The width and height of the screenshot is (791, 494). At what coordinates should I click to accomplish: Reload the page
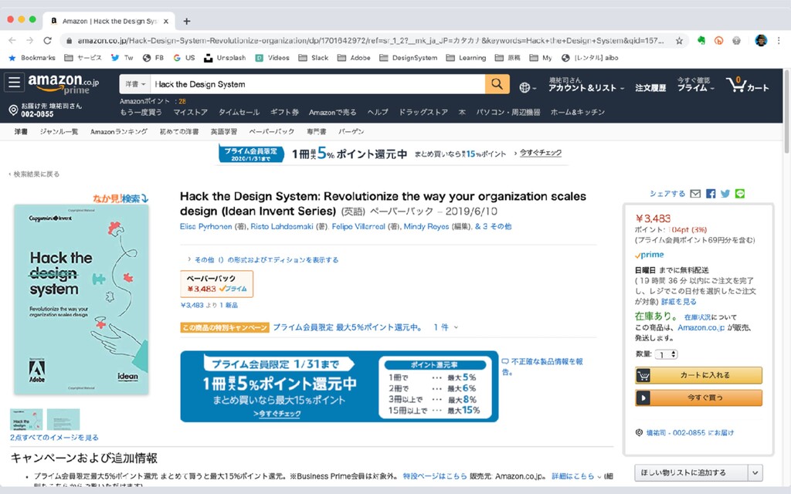pyautogui.click(x=47, y=40)
